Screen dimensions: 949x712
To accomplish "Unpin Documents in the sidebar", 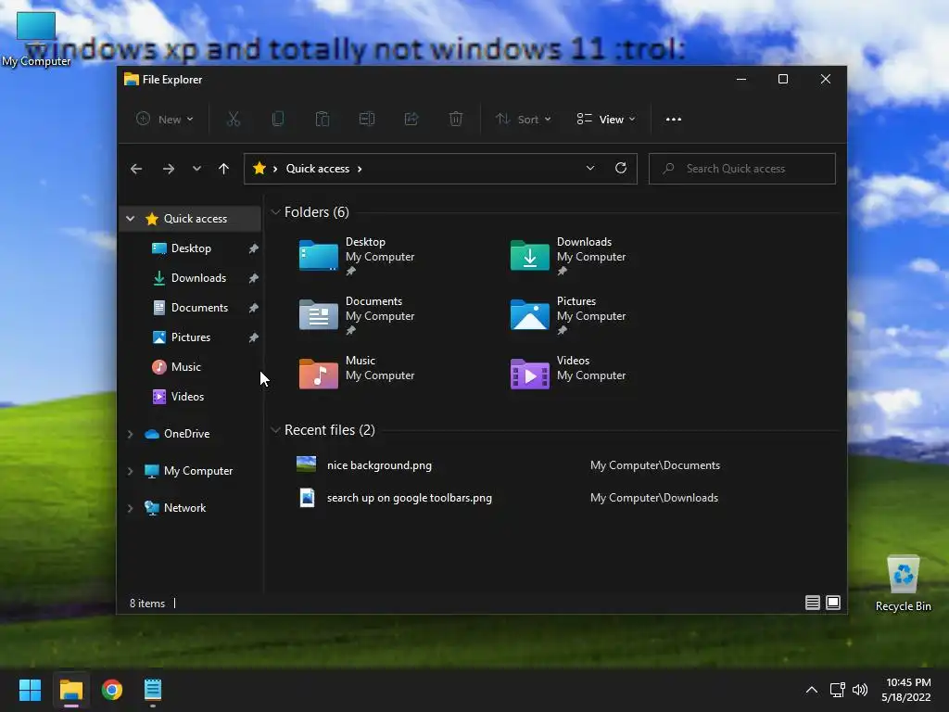I will click(254, 308).
